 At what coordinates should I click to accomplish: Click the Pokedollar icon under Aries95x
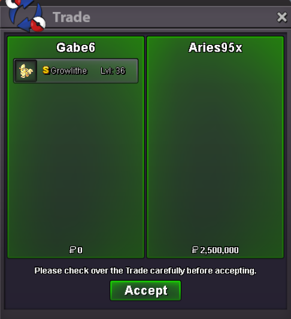(x=195, y=250)
